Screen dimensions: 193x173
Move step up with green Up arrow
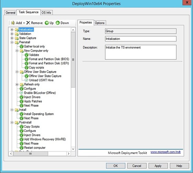coord(47,23)
